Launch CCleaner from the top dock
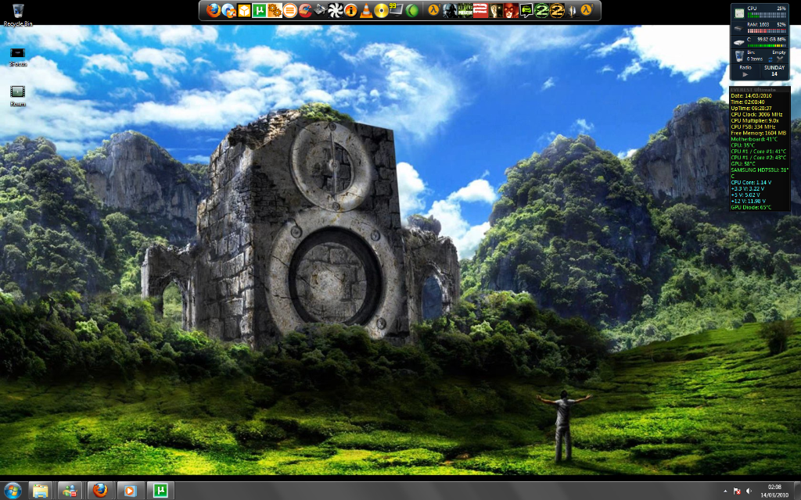The image size is (801, 500). tap(306, 10)
